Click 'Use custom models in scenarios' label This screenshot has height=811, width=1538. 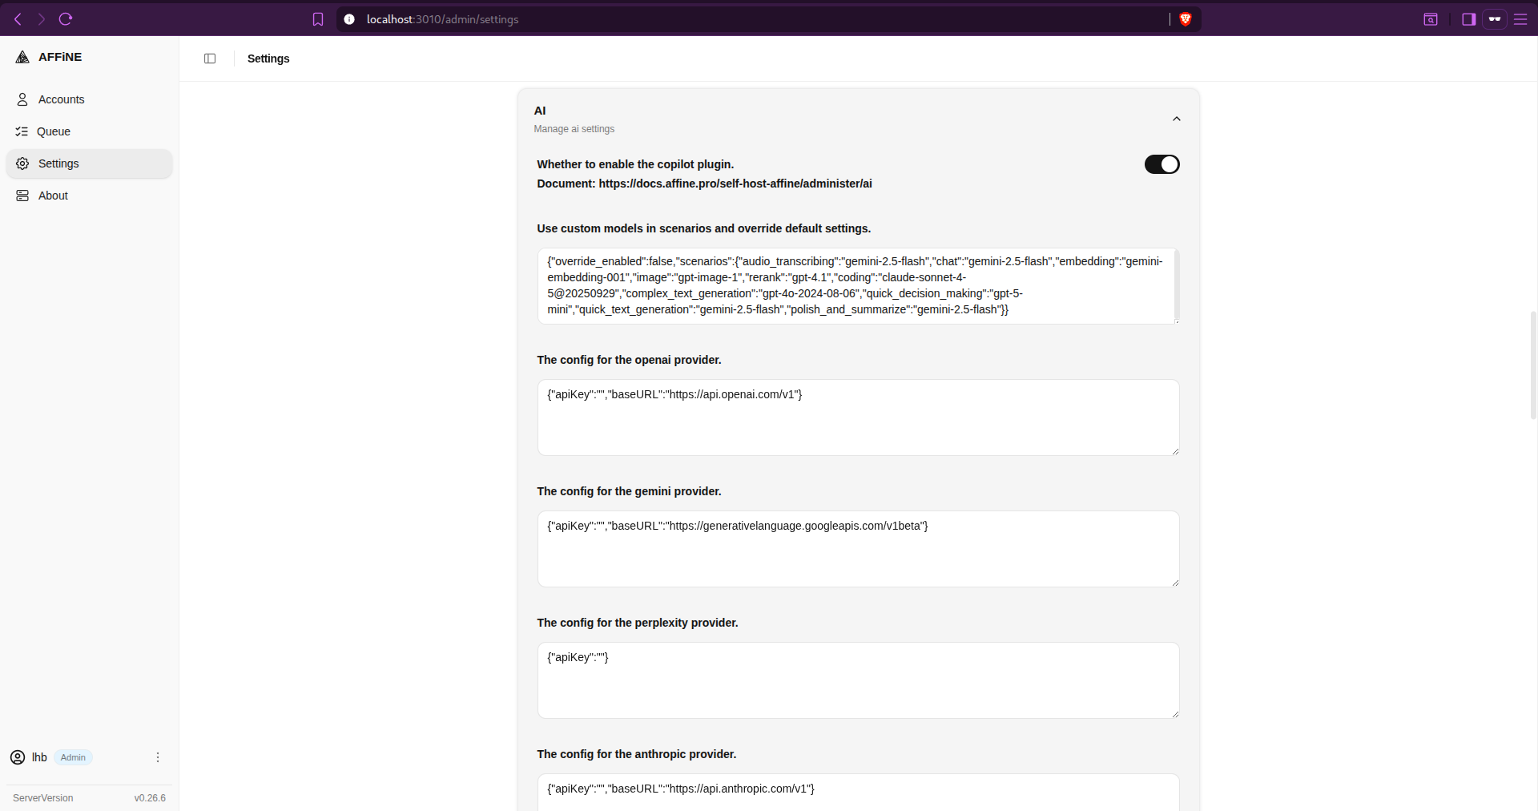click(704, 228)
